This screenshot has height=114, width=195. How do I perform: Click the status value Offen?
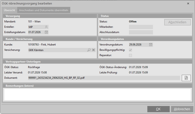tap(133, 21)
